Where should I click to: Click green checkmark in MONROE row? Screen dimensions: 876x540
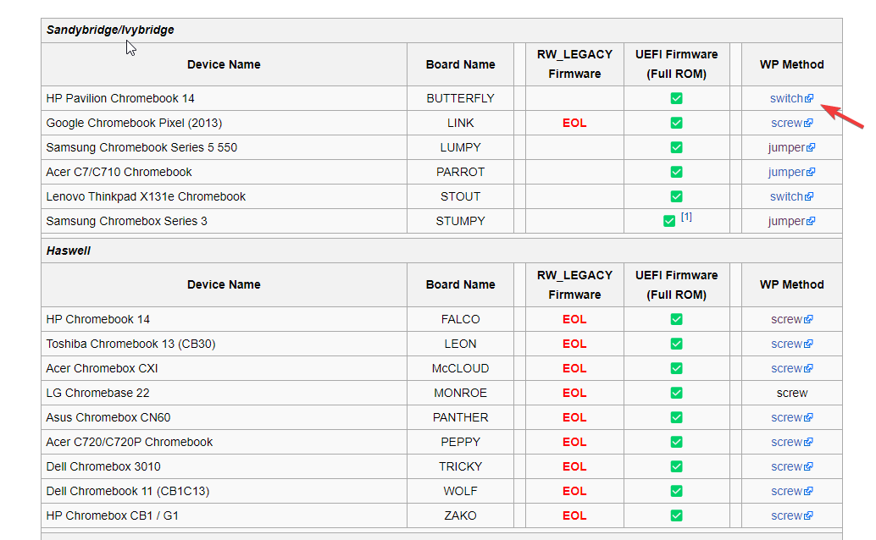click(677, 393)
